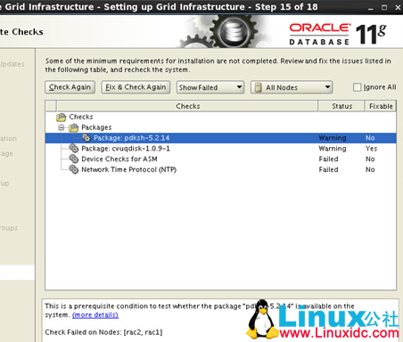Close the installer window
The image size is (403, 342).
pyautogui.click(x=398, y=7)
